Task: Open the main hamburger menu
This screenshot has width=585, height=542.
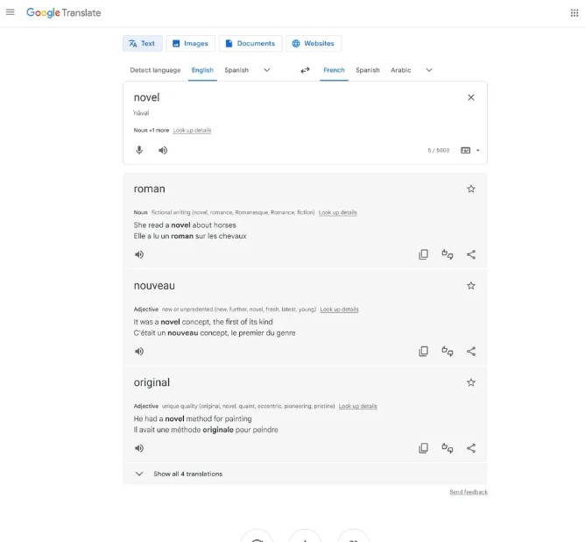Action: (x=11, y=12)
